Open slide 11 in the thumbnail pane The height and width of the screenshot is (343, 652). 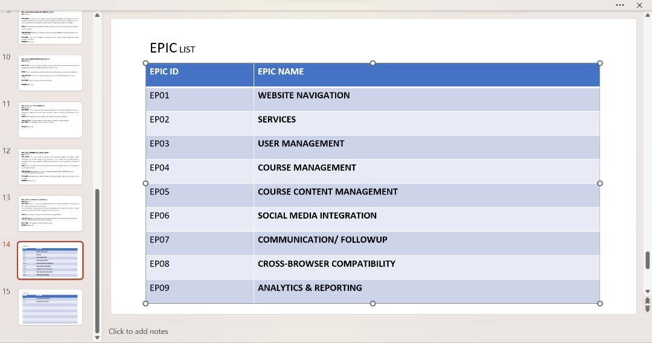[50, 120]
